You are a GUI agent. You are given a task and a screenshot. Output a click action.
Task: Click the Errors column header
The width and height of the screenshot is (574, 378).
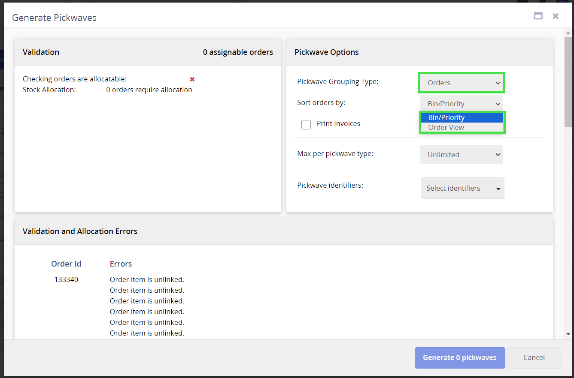[121, 264]
